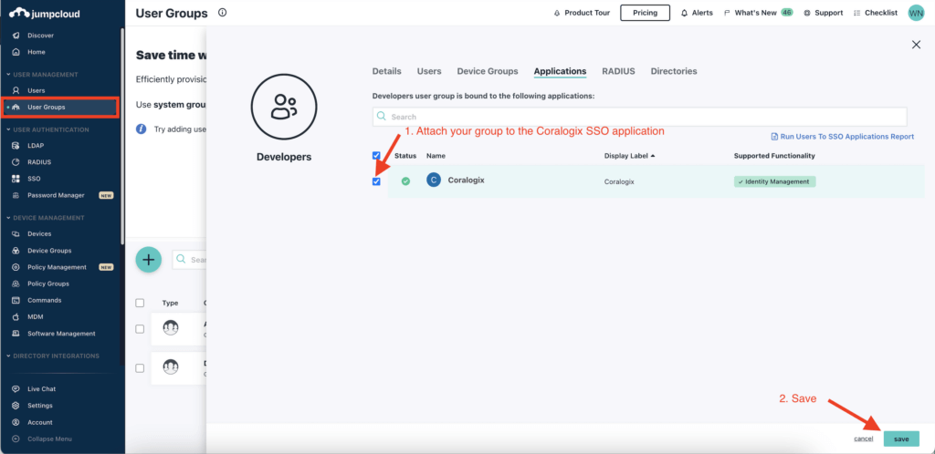Viewport: 935px width, 454px height.
Task: Check the second user group row checkbox
Action: [140, 368]
